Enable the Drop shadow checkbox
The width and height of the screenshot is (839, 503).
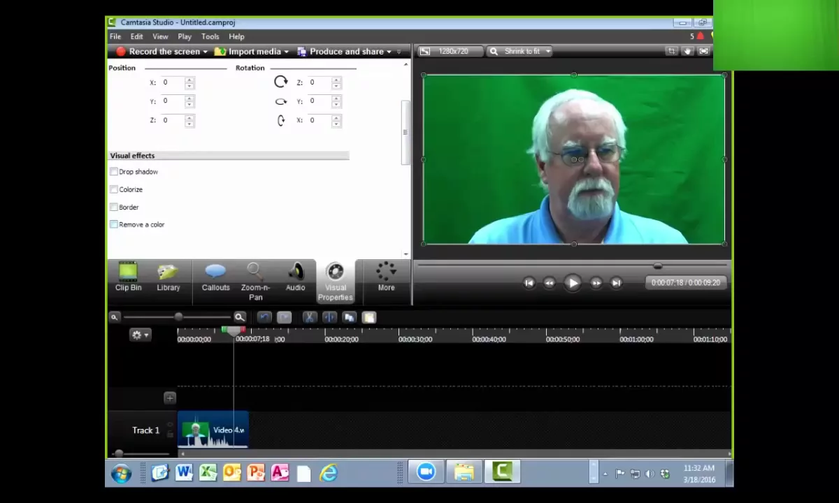[114, 172]
